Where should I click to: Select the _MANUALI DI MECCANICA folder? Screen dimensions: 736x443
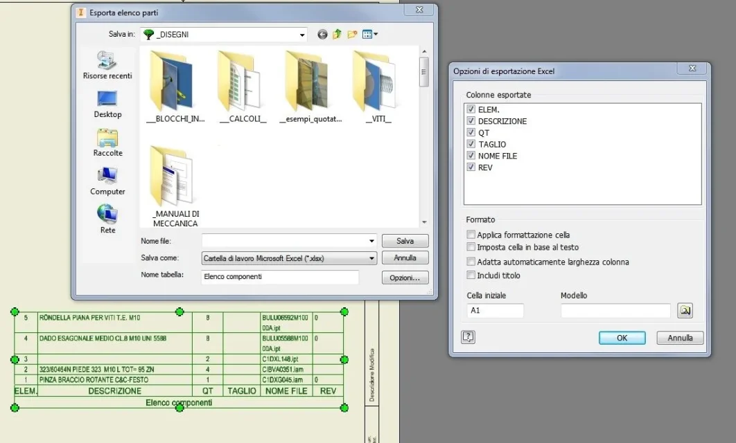[175, 187]
